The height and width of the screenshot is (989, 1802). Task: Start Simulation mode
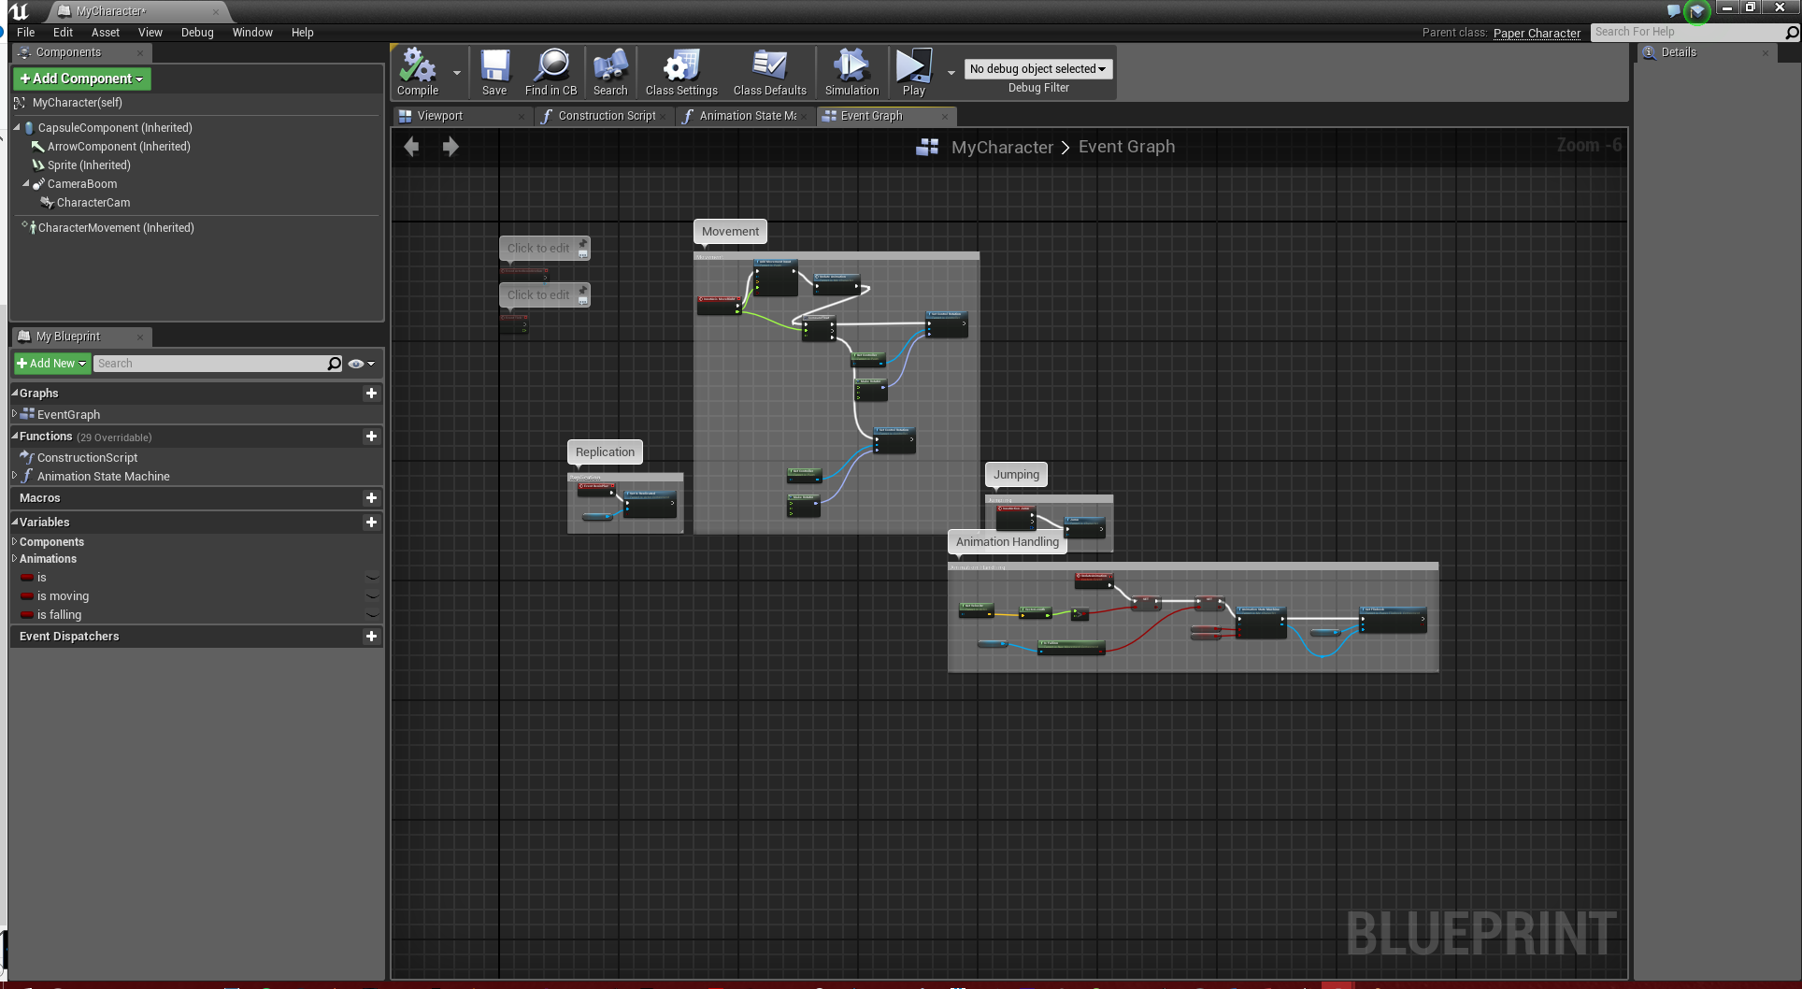pos(851,72)
